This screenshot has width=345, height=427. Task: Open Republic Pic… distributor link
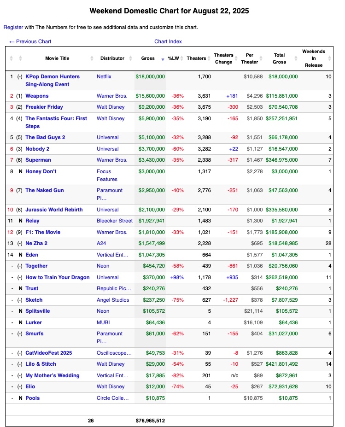pyautogui.click(x=114, y=288)
